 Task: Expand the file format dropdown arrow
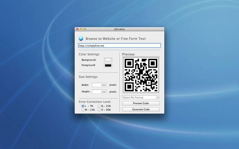tap(158, 97)
